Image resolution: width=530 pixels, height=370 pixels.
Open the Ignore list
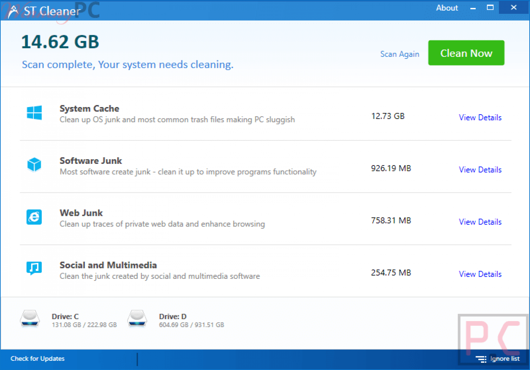pyautogui.click(x=505, y=359)
